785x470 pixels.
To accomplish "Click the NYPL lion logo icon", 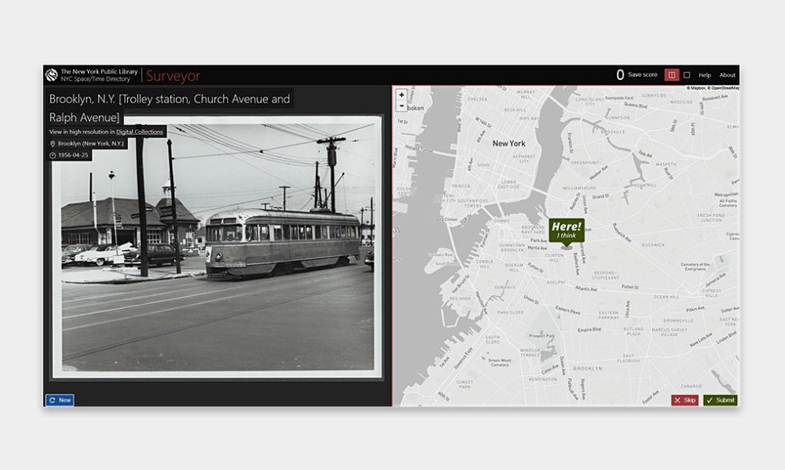I will tap(51, 75).
